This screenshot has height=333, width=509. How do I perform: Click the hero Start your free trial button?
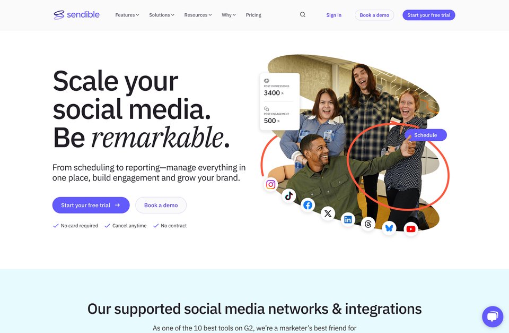tap(91, 205)
